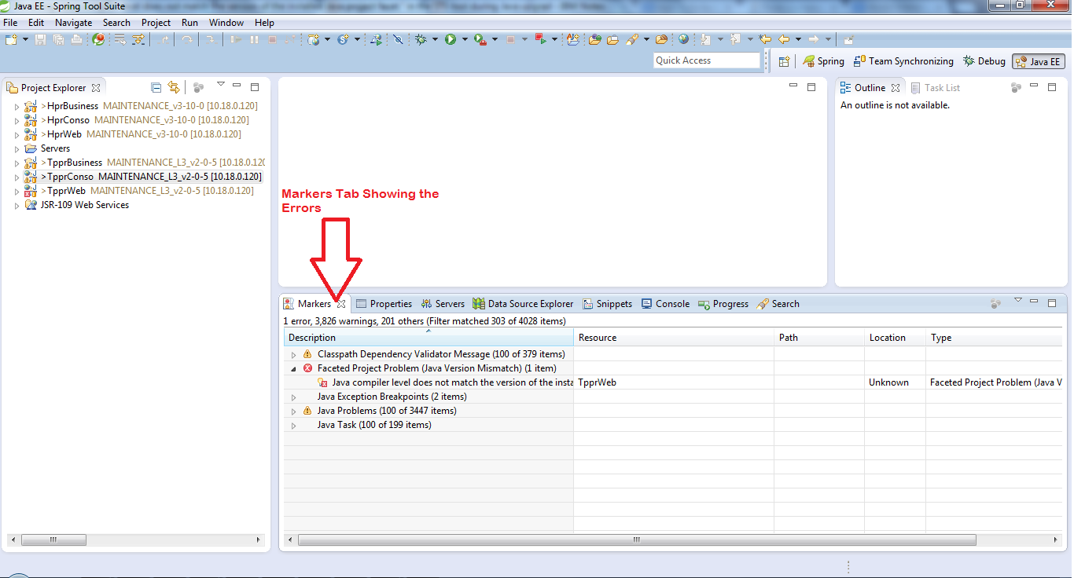
Task: Open the Navigate menu
Action: click(x=73, y=22)
